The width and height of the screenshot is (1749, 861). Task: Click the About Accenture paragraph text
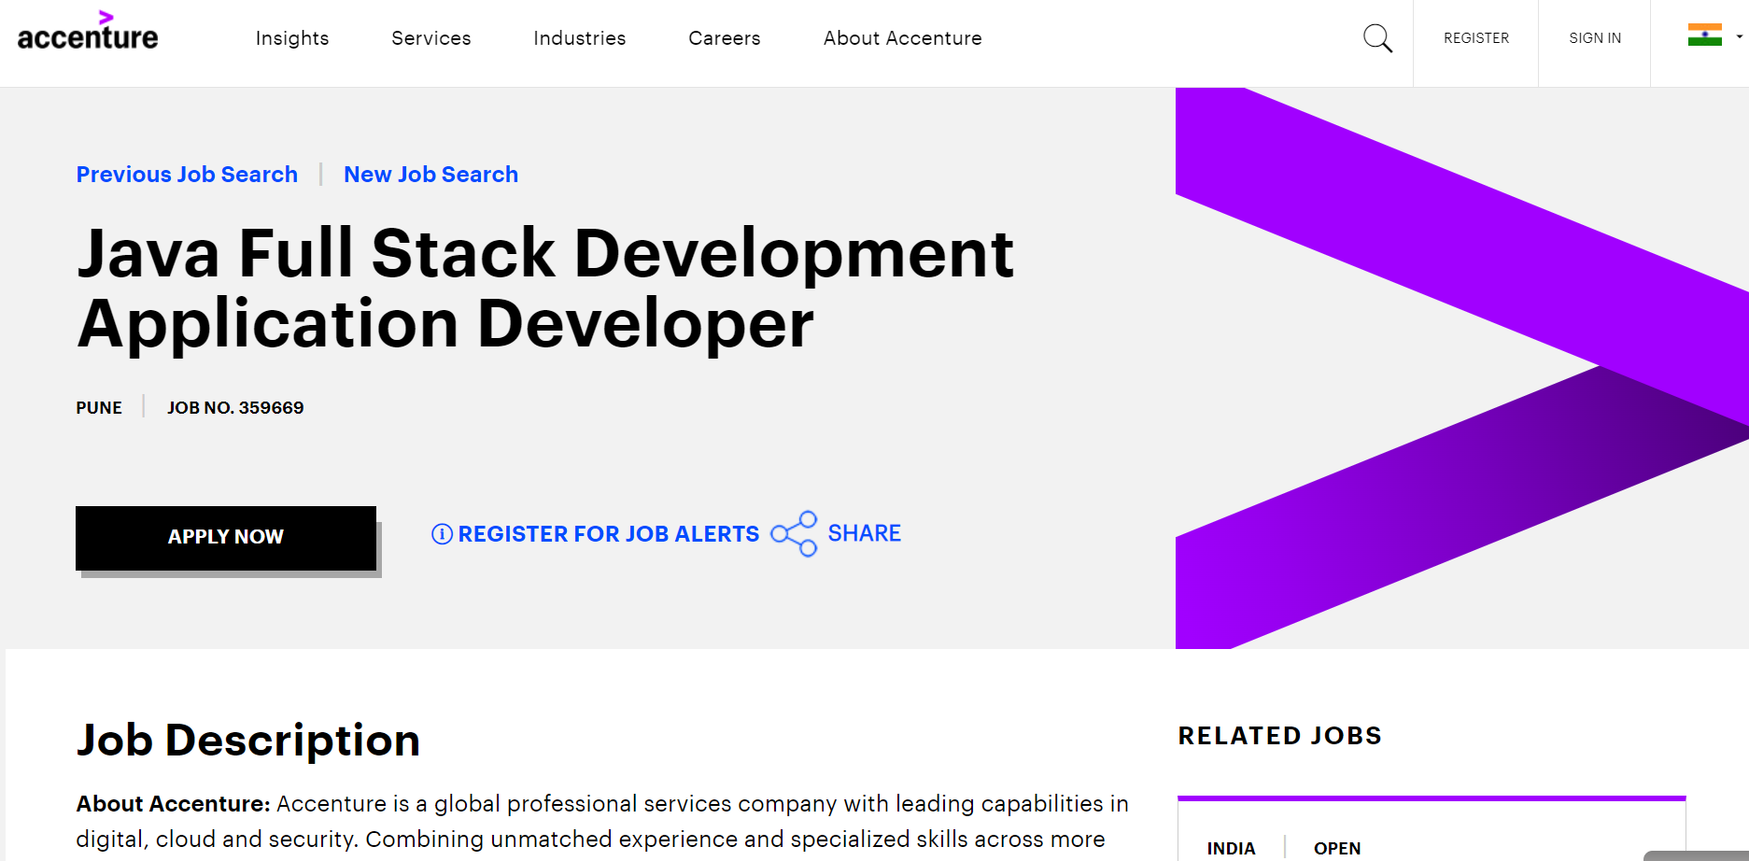[x=602, y=822]
